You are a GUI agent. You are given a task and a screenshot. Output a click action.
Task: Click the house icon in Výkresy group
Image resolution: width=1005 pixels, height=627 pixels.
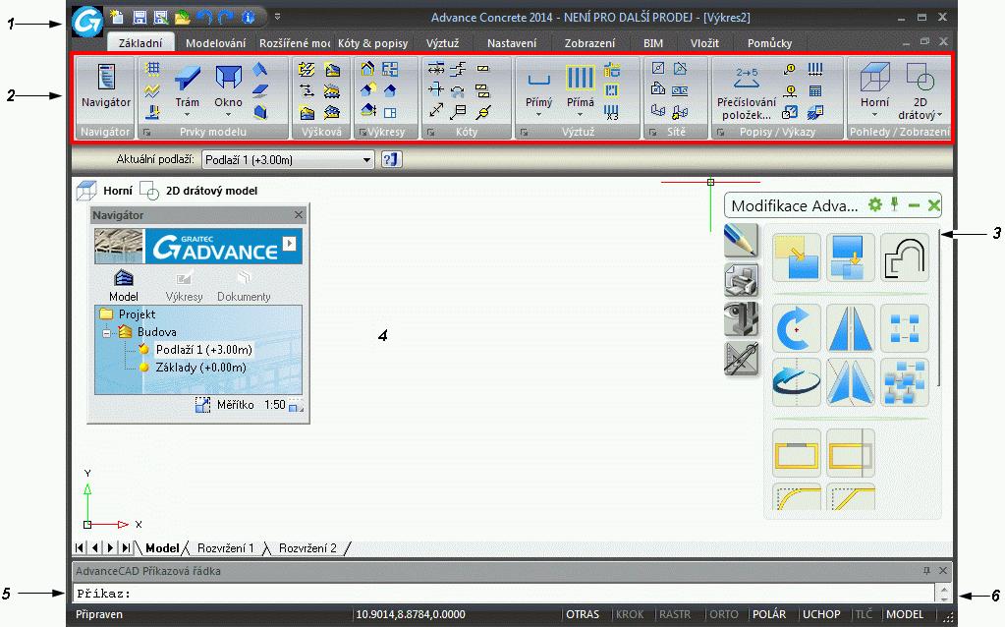(x=367, y=69)
